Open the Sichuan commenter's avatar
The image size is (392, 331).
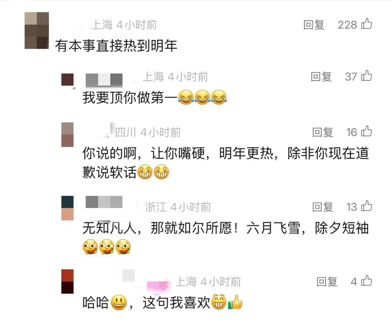[68, 135]
